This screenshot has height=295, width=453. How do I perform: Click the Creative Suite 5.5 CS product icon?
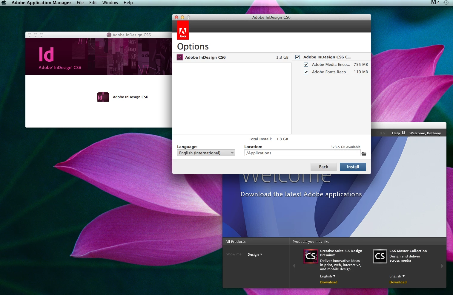coord(311,256)
